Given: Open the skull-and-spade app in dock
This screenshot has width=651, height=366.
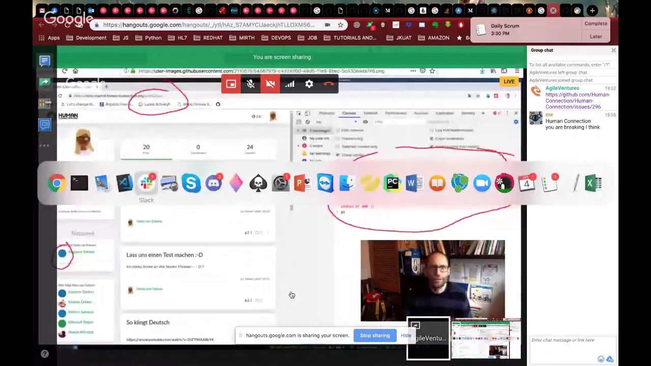Looking at the screenshot, I should point(258,183).
